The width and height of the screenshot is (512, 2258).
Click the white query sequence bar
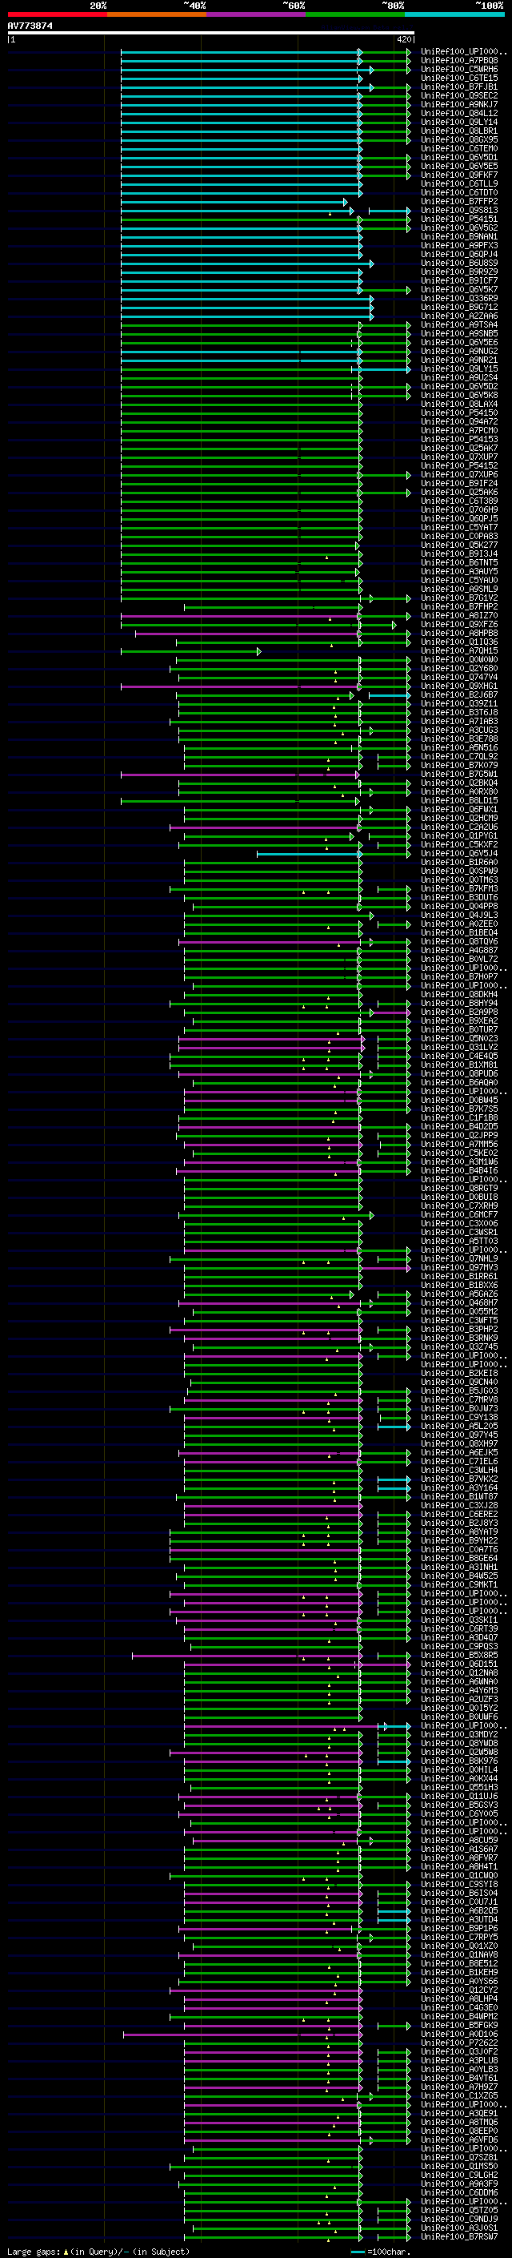210,32
